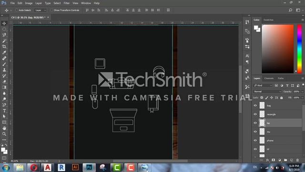This screenshot has height=172, width=305.
Task: Click the layer style fx icon
Action: click(x=267, y=160)
